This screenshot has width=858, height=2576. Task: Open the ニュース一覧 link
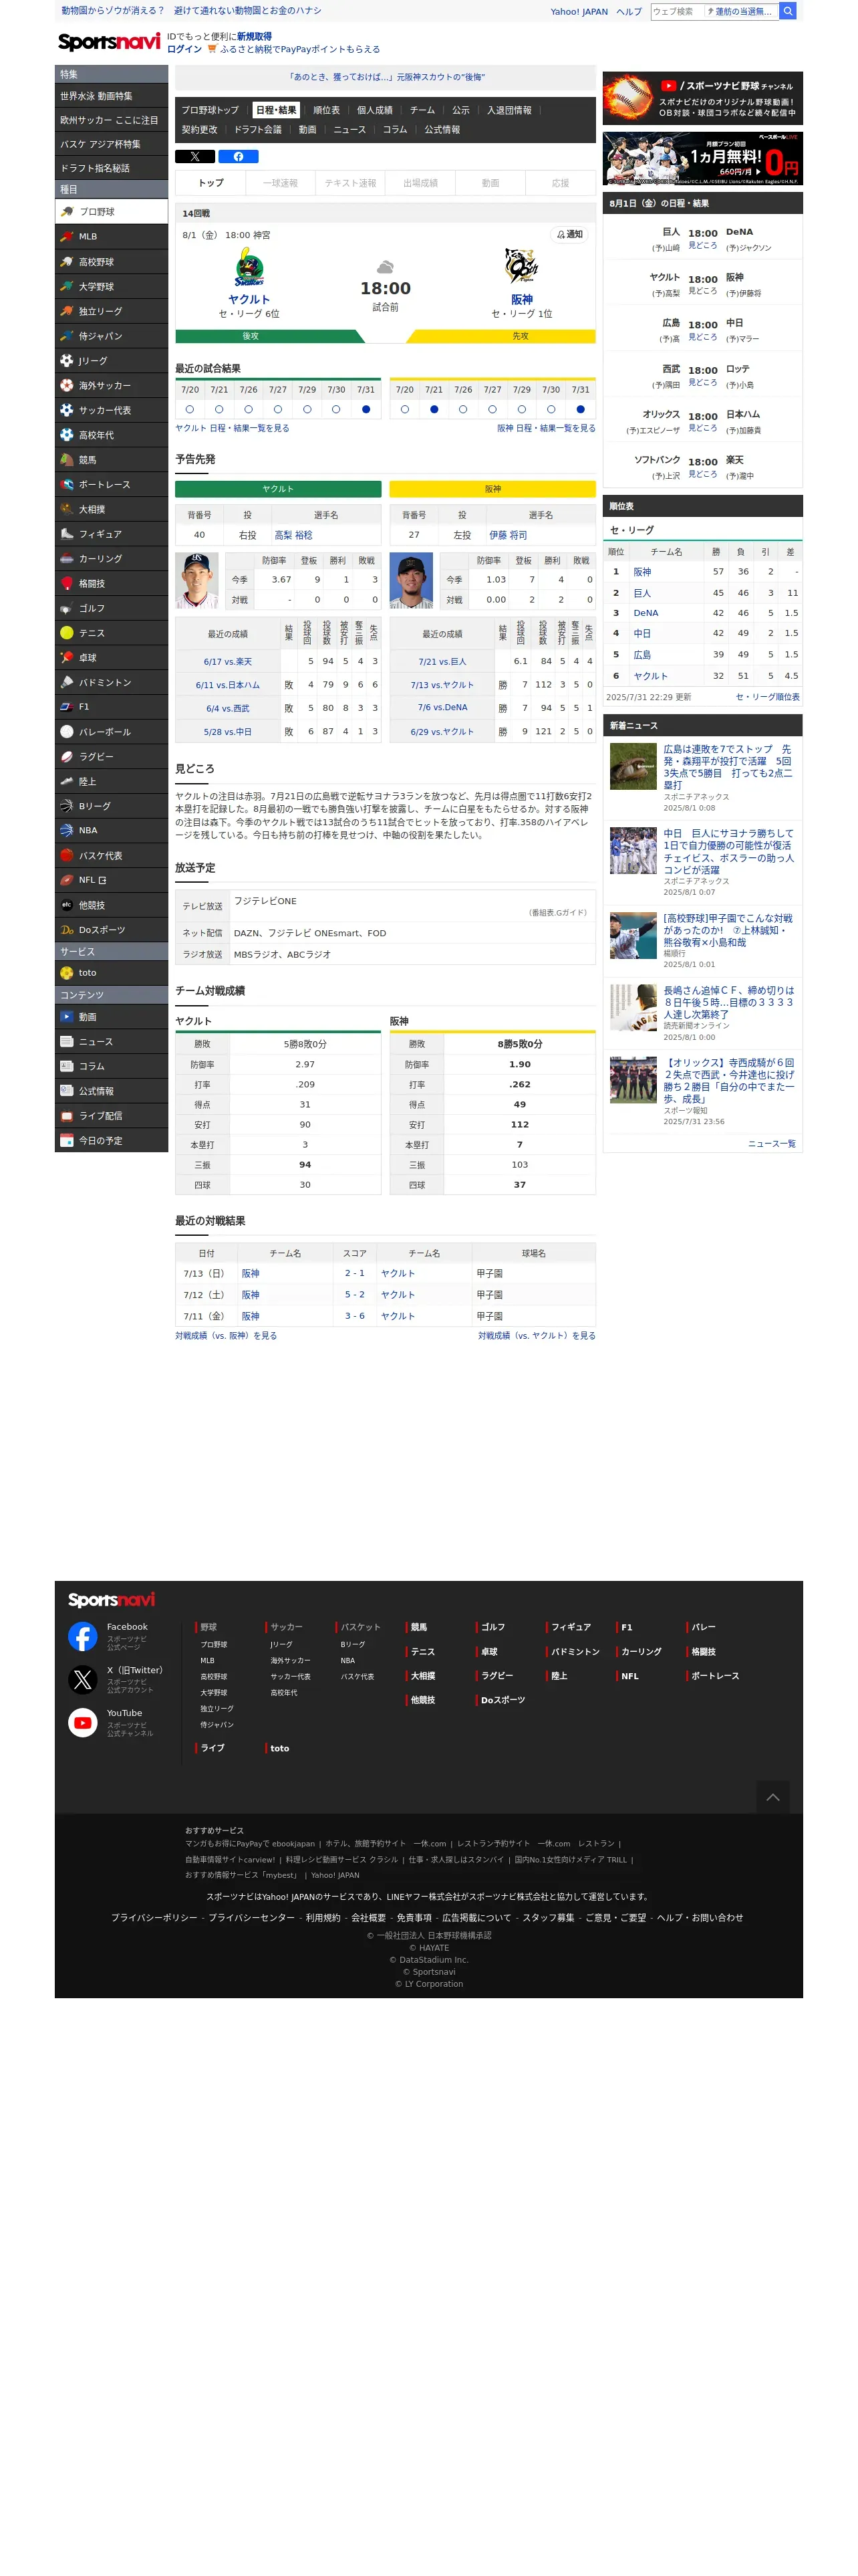(771, 1143)
